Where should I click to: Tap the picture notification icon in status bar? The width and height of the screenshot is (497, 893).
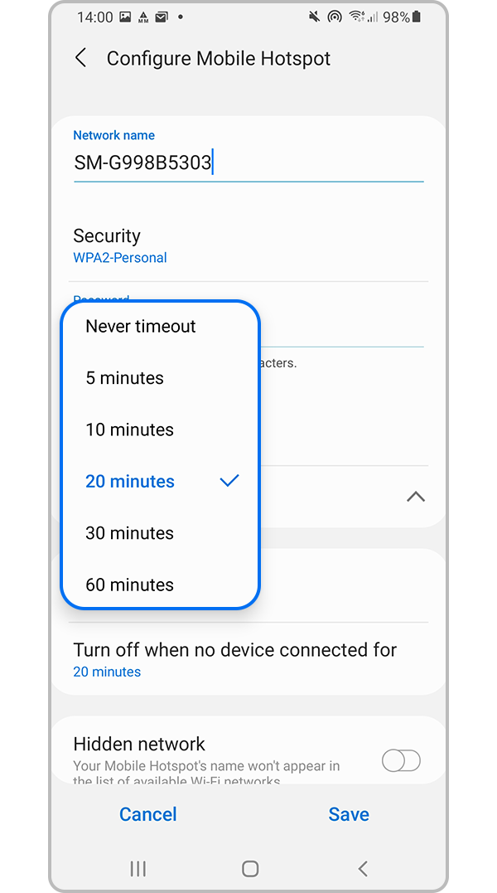point(126,17)
